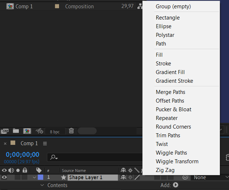Toggle Shape Layer 1 collapse transformations switch
The height and width of the screenshot is (190, 229).
pos(130,177)
